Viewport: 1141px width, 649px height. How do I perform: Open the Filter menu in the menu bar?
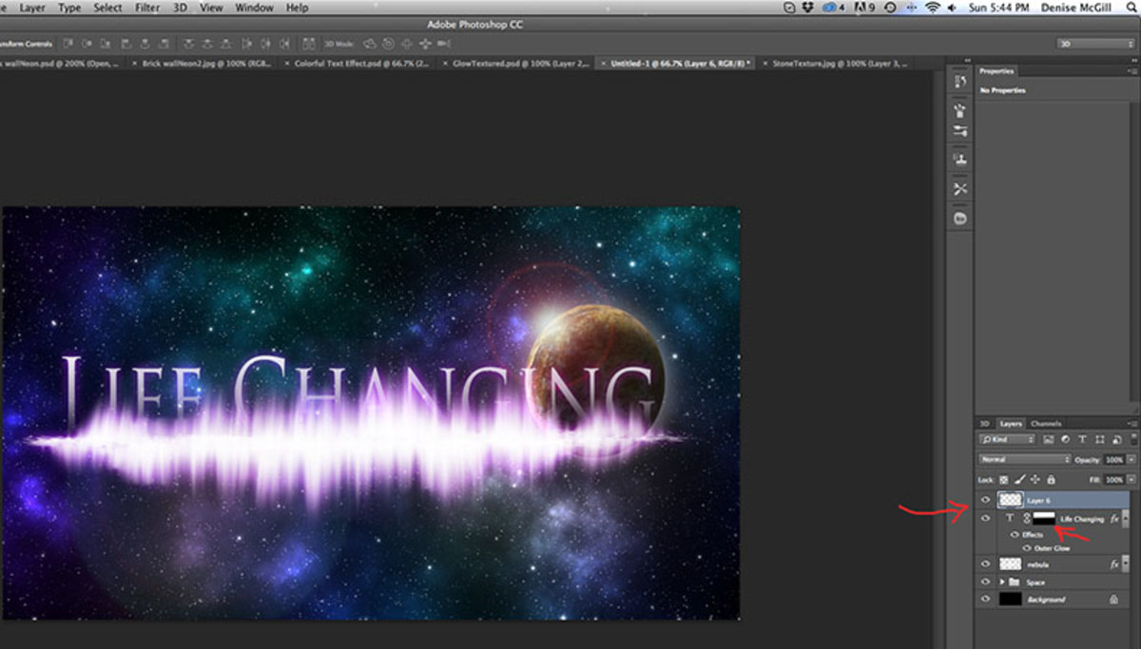click(x=146, y=8)
